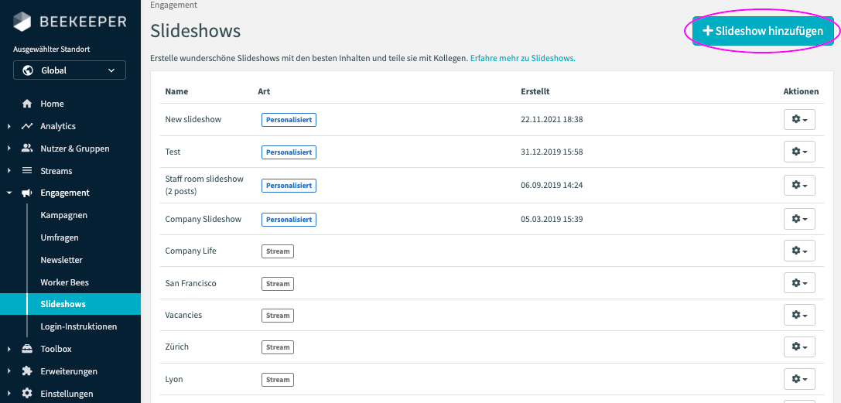
Task: Click the Einstellungen gear icon
Action: pos(27,394)
